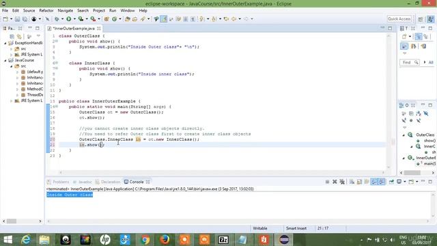The width and height of the screenshot is (437, 246).
Task: Toggle Show Console on Standard Error
Action: coord(382,182)
